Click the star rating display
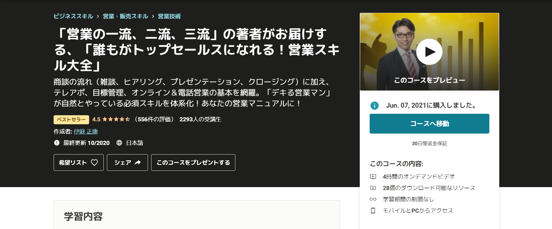 116,119
